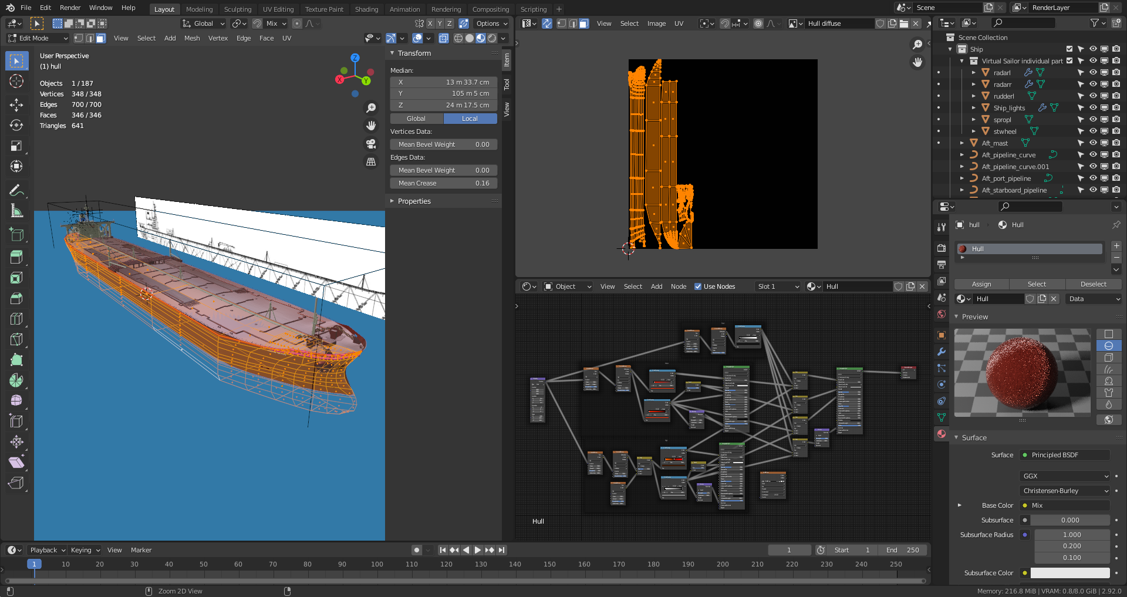Select the Loop Cut tool
1127x597 pixels.
pos(16,319)
